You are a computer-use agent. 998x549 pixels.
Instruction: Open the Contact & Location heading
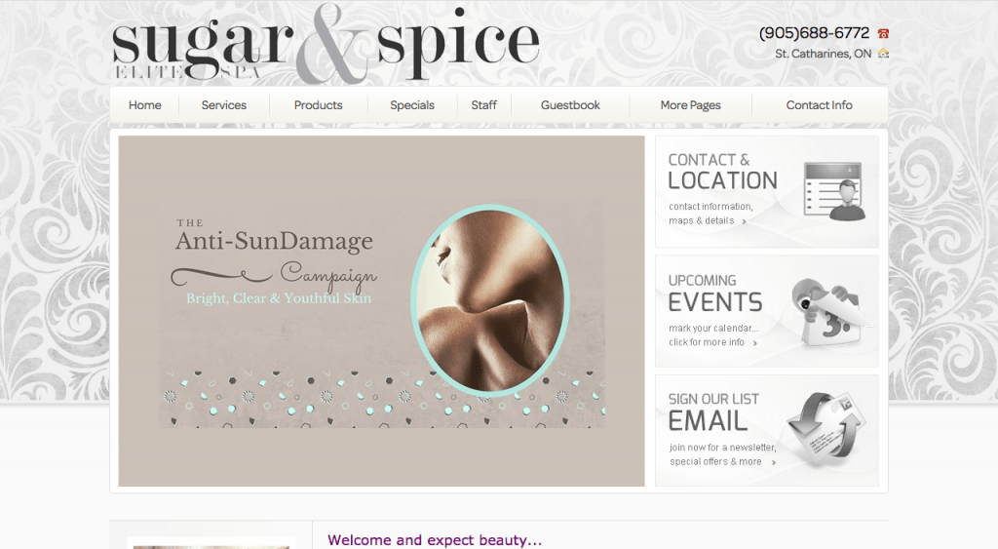722,172
